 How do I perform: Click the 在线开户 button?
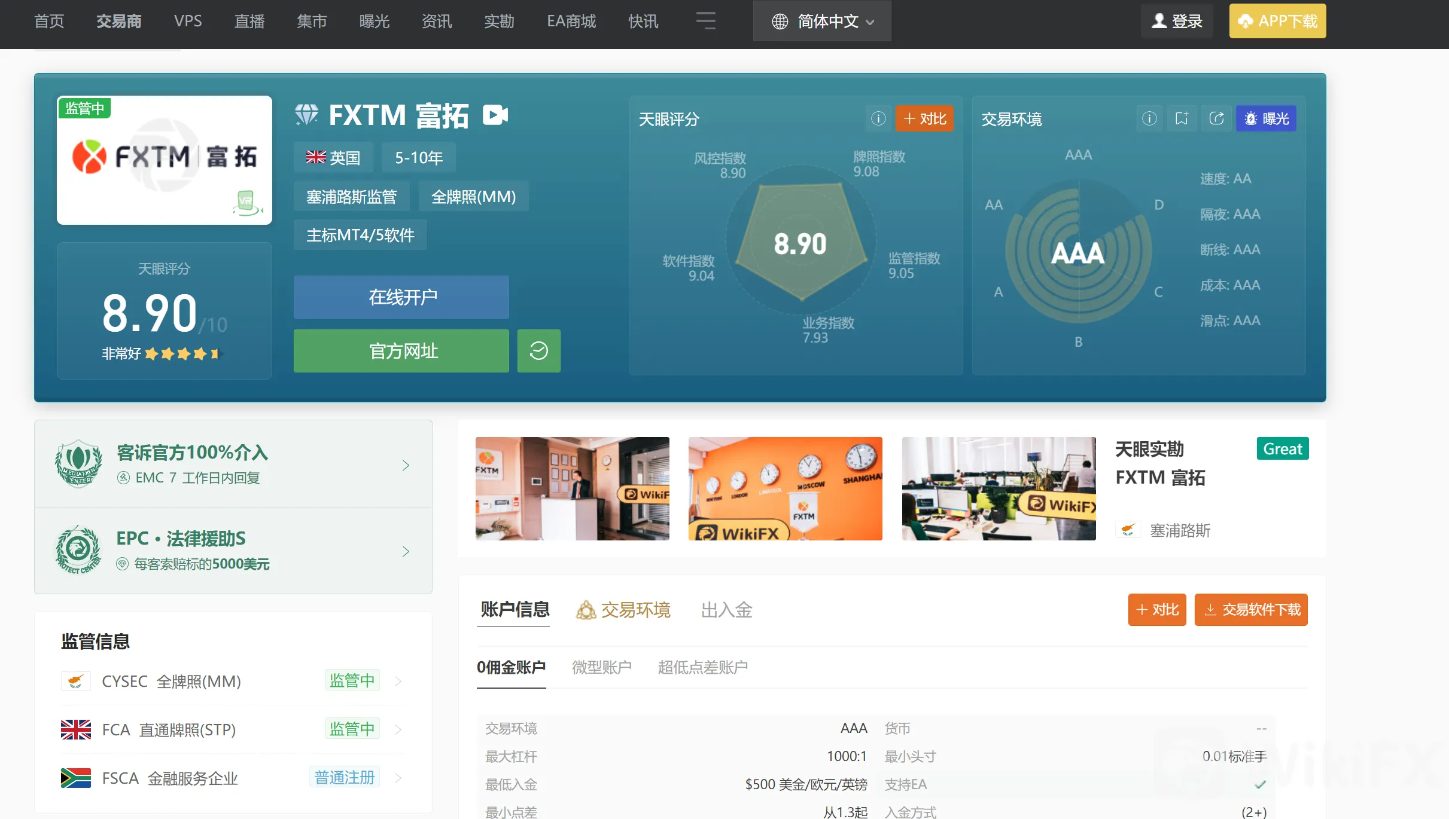pyautogui.click(x=401, y=297)
